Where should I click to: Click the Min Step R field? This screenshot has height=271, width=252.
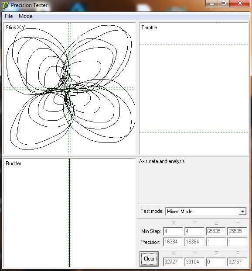(x=237, y=231)
